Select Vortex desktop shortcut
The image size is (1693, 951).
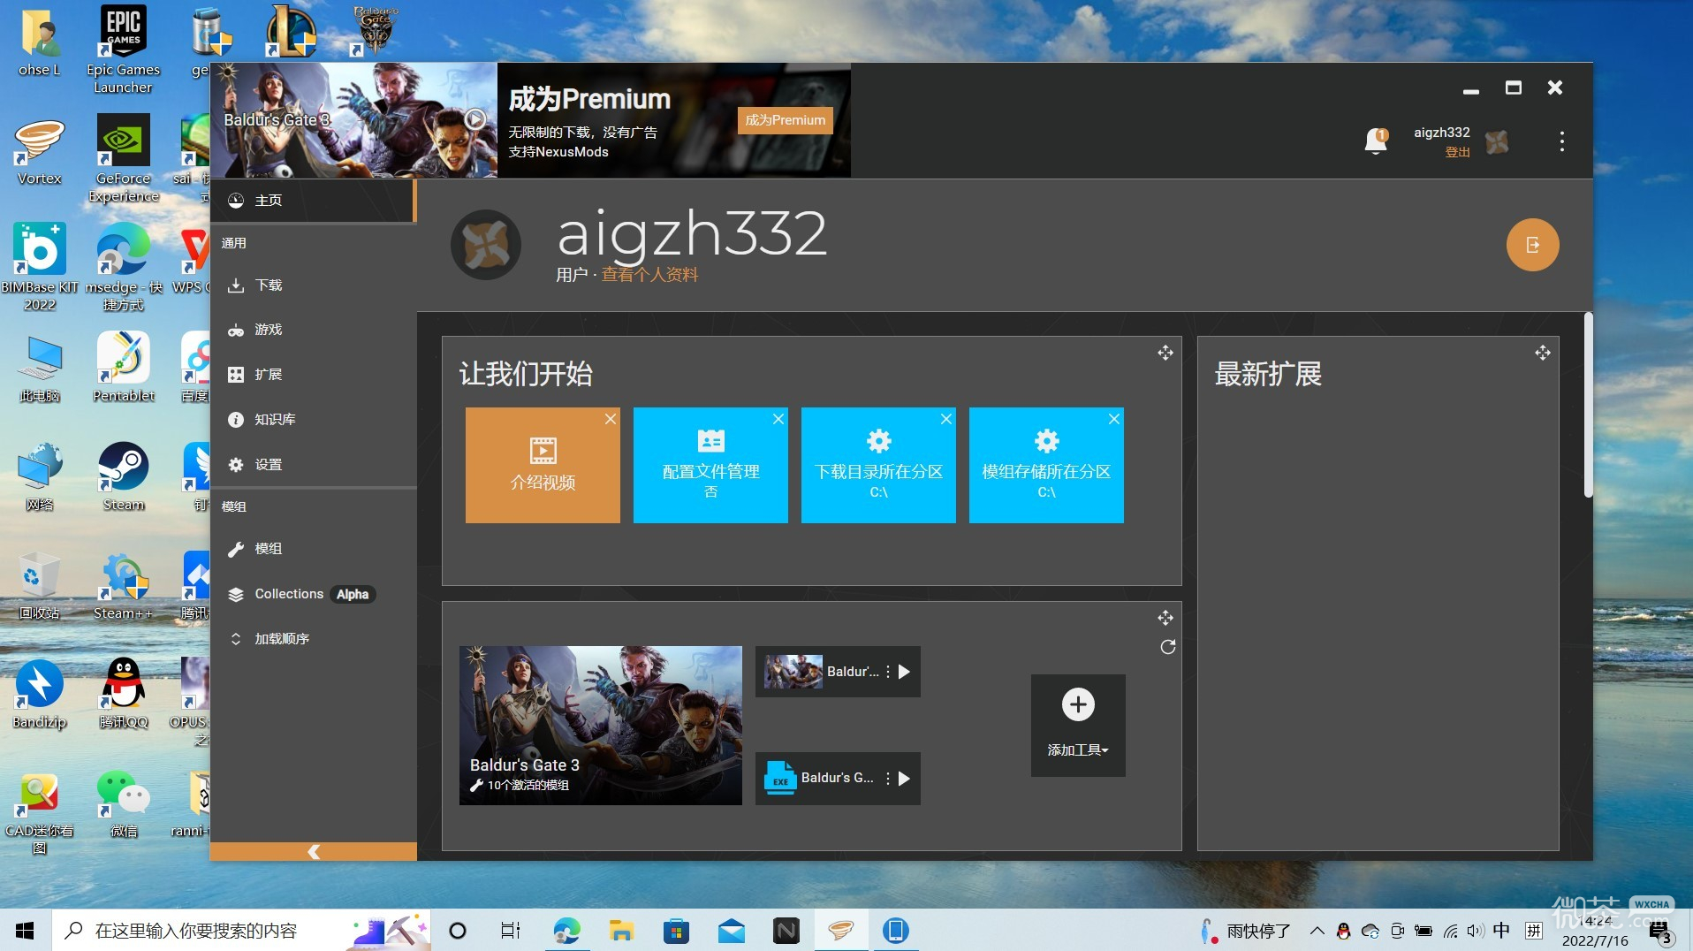click(40, 151)
